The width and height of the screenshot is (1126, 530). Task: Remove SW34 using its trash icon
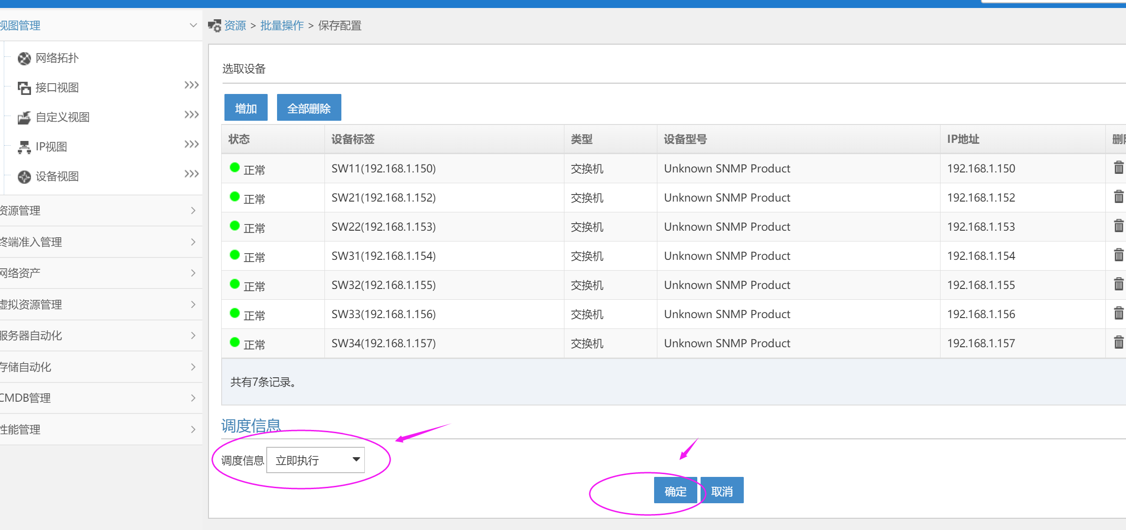(1118, 343)
